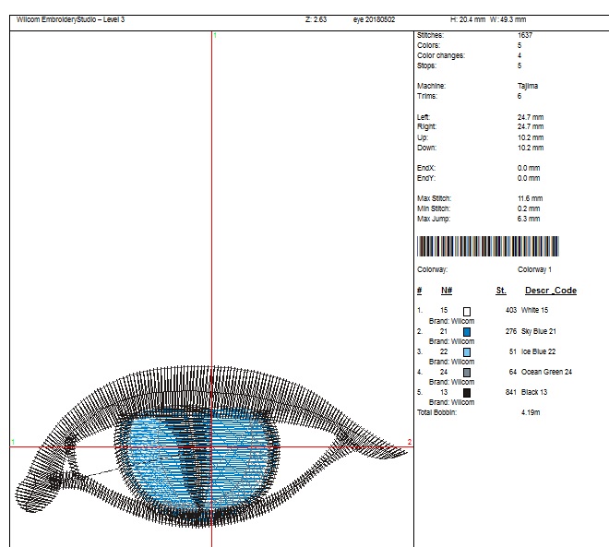Click the 'St.' column header
Screen dimensions: 609x547
[x=501, y=291]
